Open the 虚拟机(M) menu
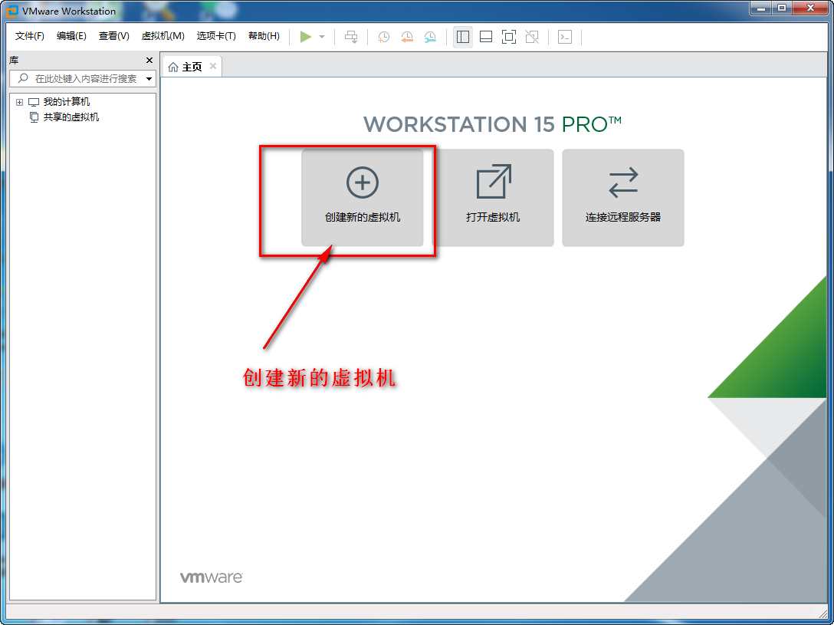Image resolution: width=834 pixels, height=625 pixels. (163, 36)
